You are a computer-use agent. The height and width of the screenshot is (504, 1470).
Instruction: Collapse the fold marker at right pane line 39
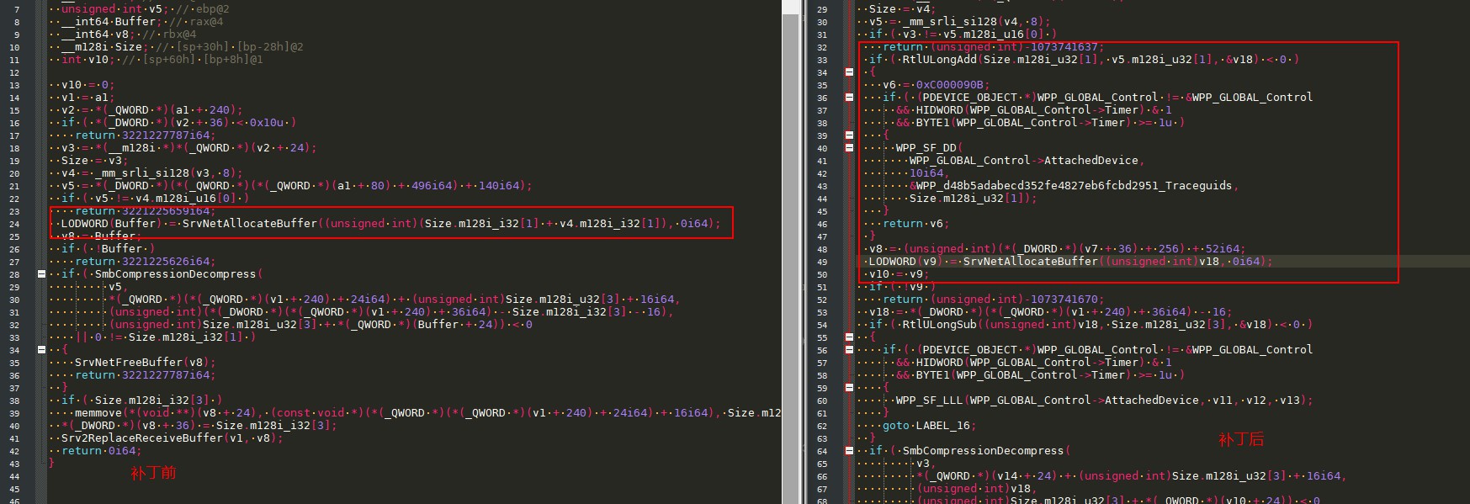coord(849,135)
